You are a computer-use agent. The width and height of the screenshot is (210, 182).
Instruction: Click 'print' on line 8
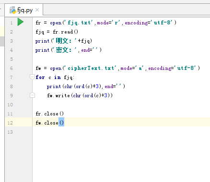pos(54,86)
